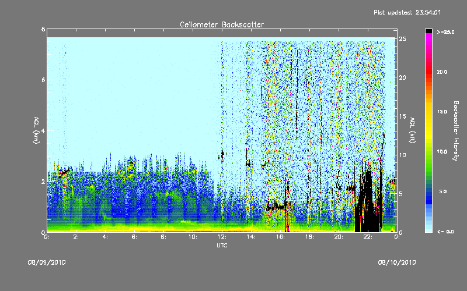The image size is (467, 291).
Task: Click the '2:' hour tick on time axis
Action: (x=76, y=237)
